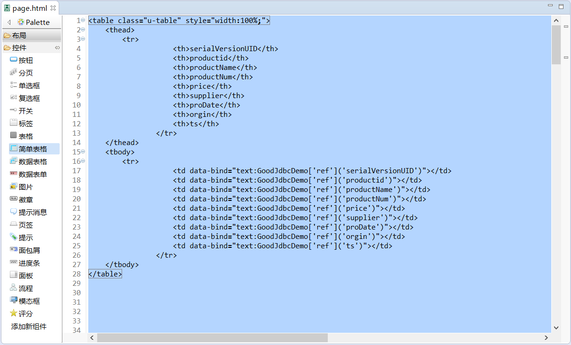Collapse the table tag fold on line 1
The width and height of the screenshot is (571, 345).
pos(83,20)
